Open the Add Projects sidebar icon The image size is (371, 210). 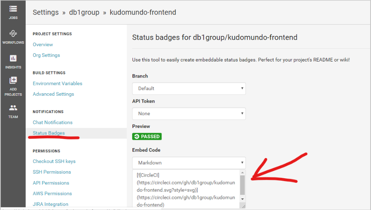point(13,87)
